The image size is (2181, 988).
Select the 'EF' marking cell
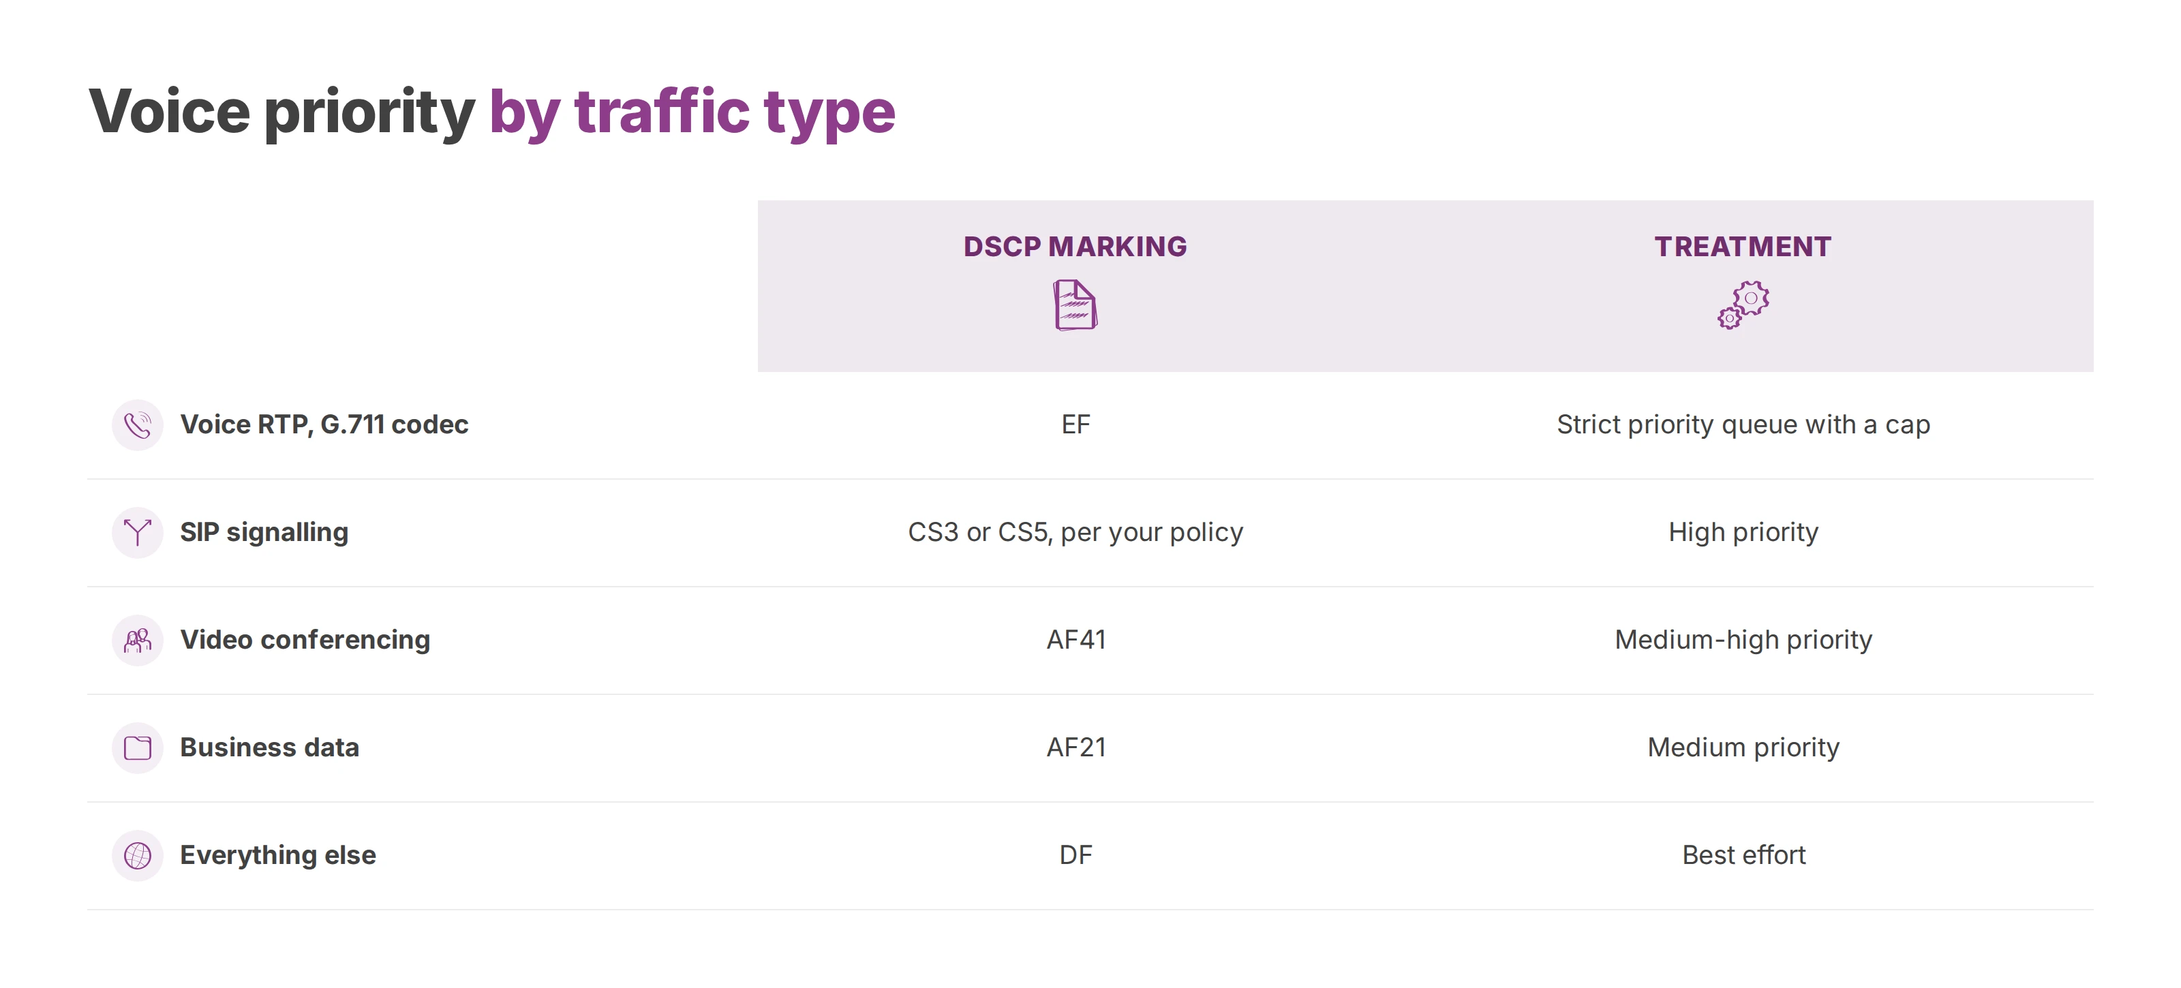[x=1076, y=425]
